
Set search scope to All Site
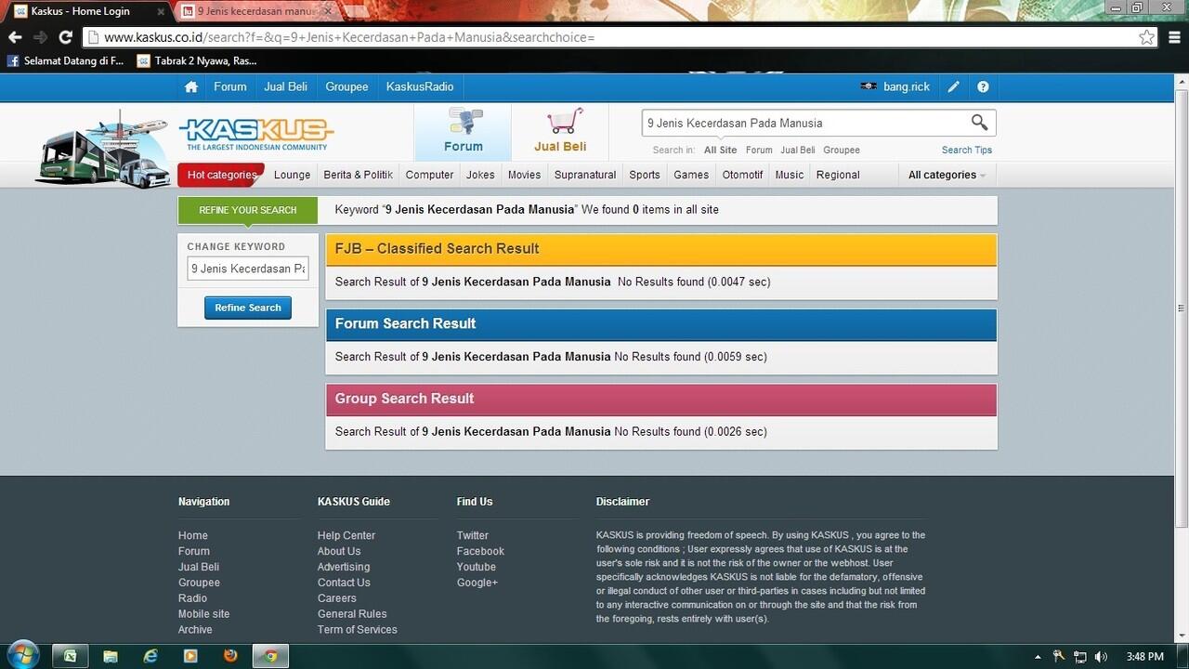[x=720, y=150]
